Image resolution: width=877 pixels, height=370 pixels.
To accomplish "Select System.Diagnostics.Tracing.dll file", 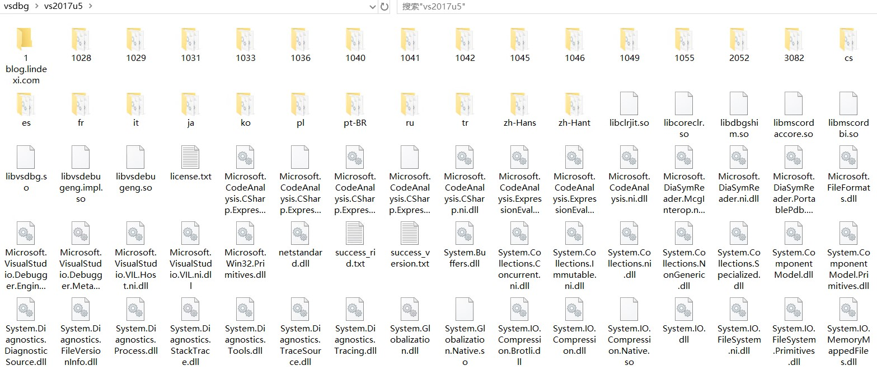I will coord(355,326).
